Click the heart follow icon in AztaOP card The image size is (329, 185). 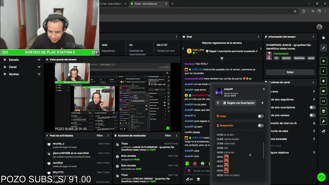[x=218, y=103]
